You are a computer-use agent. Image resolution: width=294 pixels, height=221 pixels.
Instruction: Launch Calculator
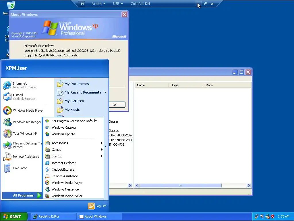pyautogui.click(x=15, y=168)
